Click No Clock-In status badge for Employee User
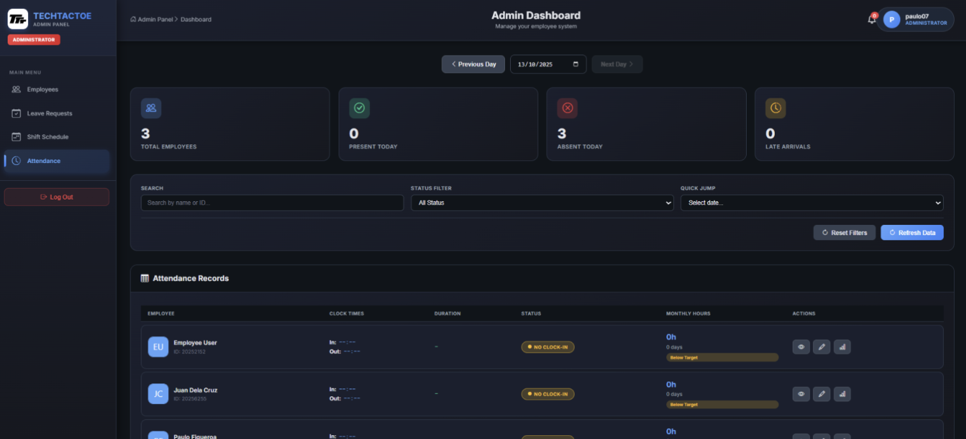This screenshot has height=439, width=966. coord(548,347)
